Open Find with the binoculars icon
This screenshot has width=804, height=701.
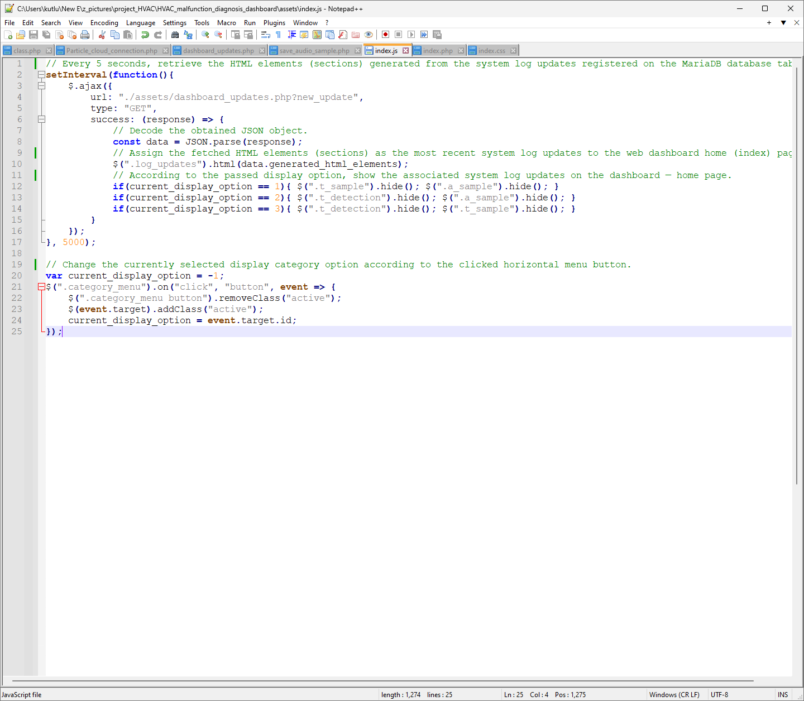point(175,35)
